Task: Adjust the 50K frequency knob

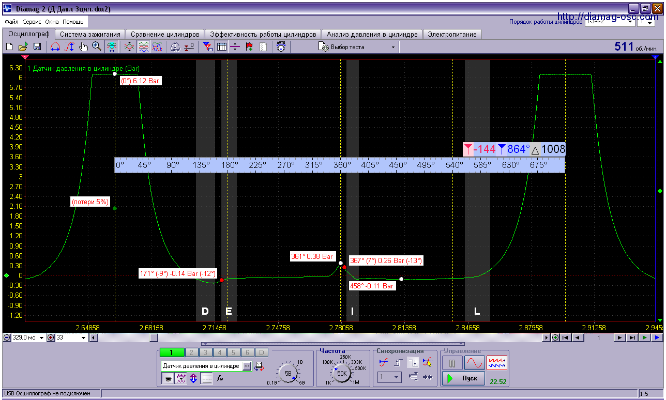Action: pyautogui.click(x=342, y=373)
